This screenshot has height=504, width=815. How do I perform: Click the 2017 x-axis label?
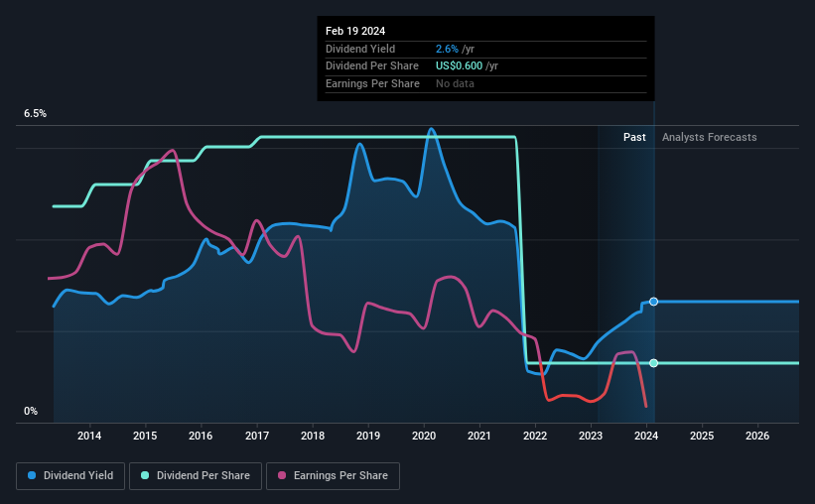[257, 436]
